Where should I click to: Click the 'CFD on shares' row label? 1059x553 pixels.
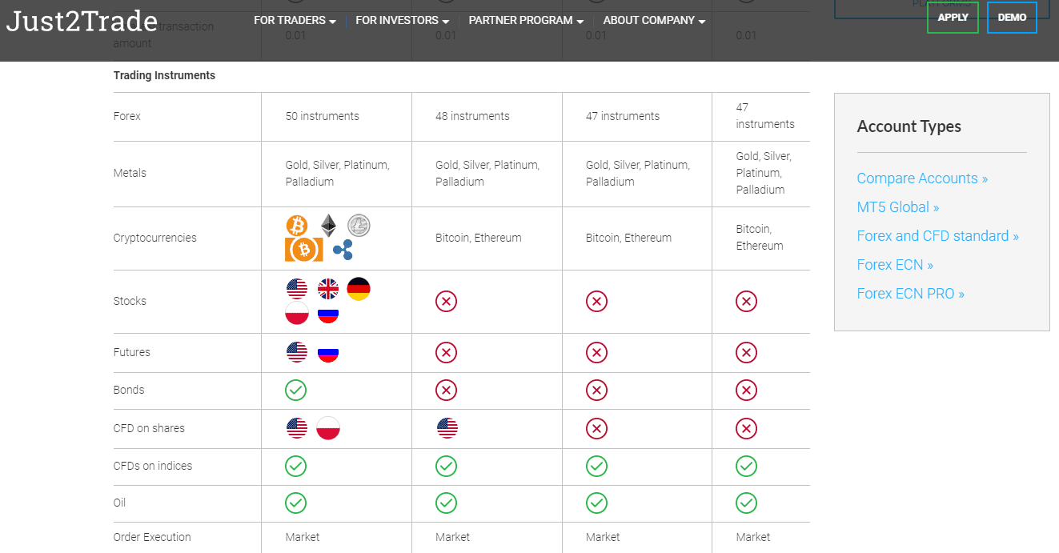pos(149,428)
